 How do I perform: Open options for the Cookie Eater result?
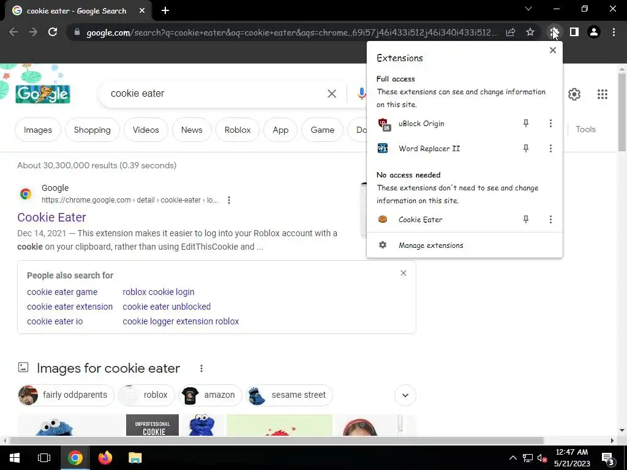[229, 200]
